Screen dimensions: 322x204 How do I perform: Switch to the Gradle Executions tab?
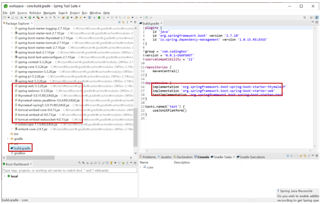click(x=251, y=157)
